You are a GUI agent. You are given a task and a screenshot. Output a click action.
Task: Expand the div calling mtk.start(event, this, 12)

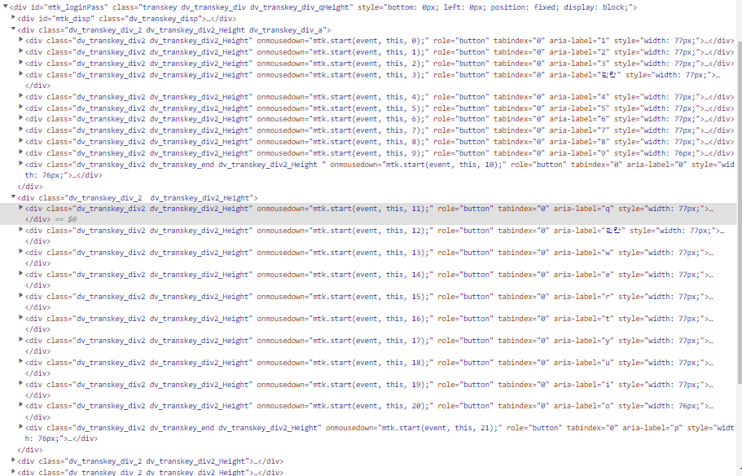[x=21, y=230]
